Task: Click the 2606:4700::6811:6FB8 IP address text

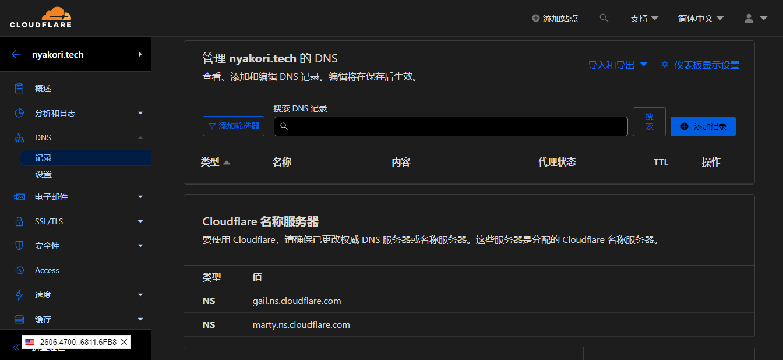Action: click(78, 342)
